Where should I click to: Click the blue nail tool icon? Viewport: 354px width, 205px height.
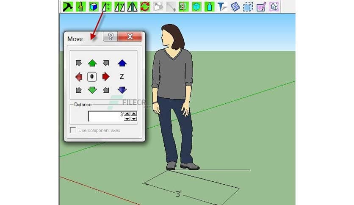tap(222, 6)
